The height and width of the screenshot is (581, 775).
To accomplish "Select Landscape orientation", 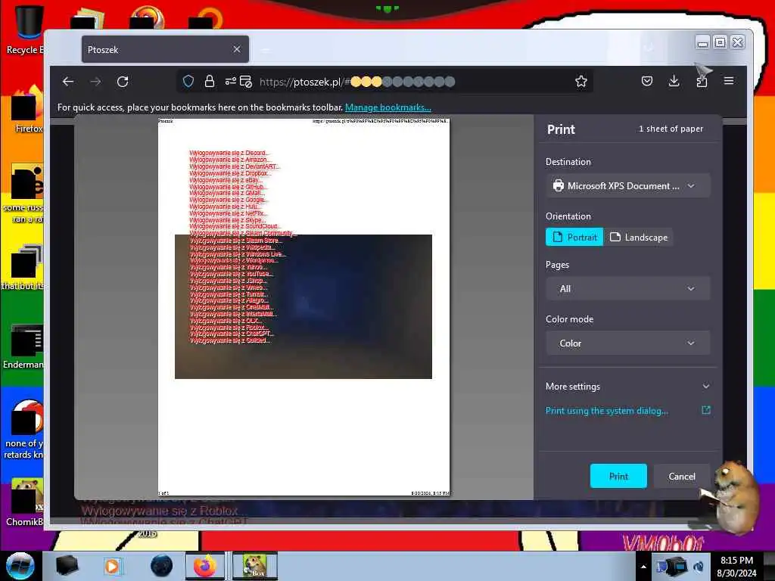I will pos(638,237).
